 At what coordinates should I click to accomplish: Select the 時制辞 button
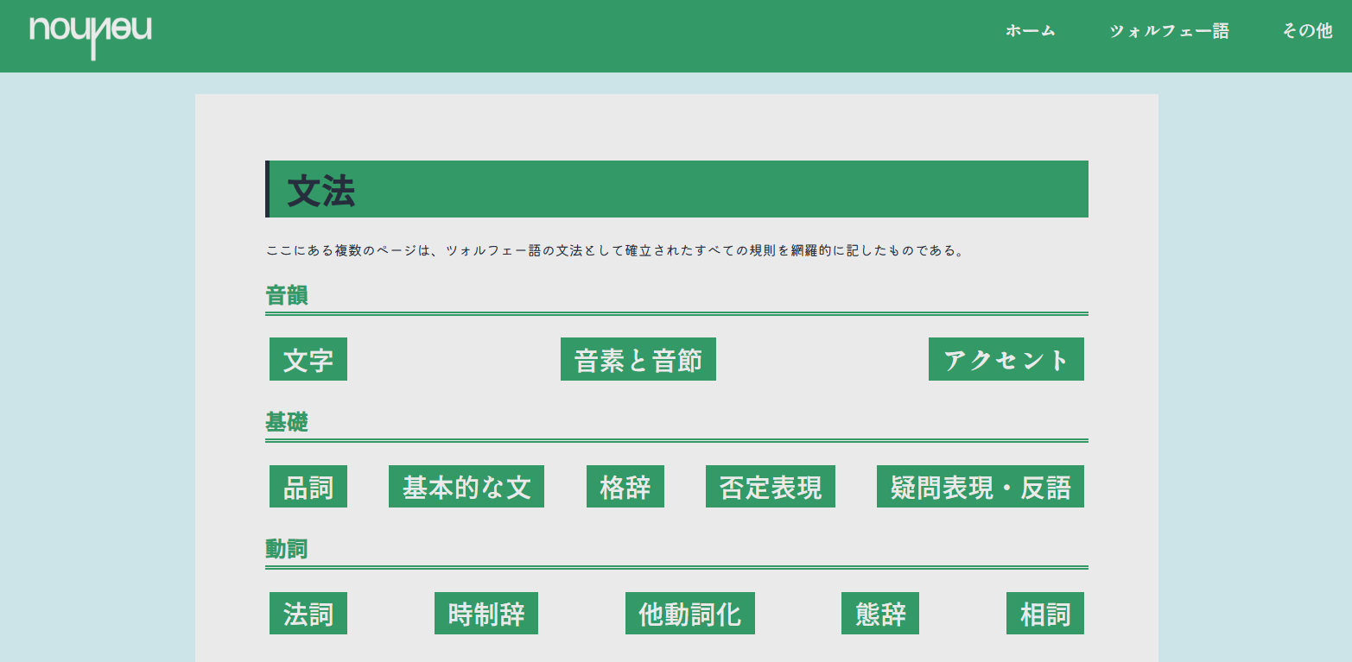click(486, 614)
